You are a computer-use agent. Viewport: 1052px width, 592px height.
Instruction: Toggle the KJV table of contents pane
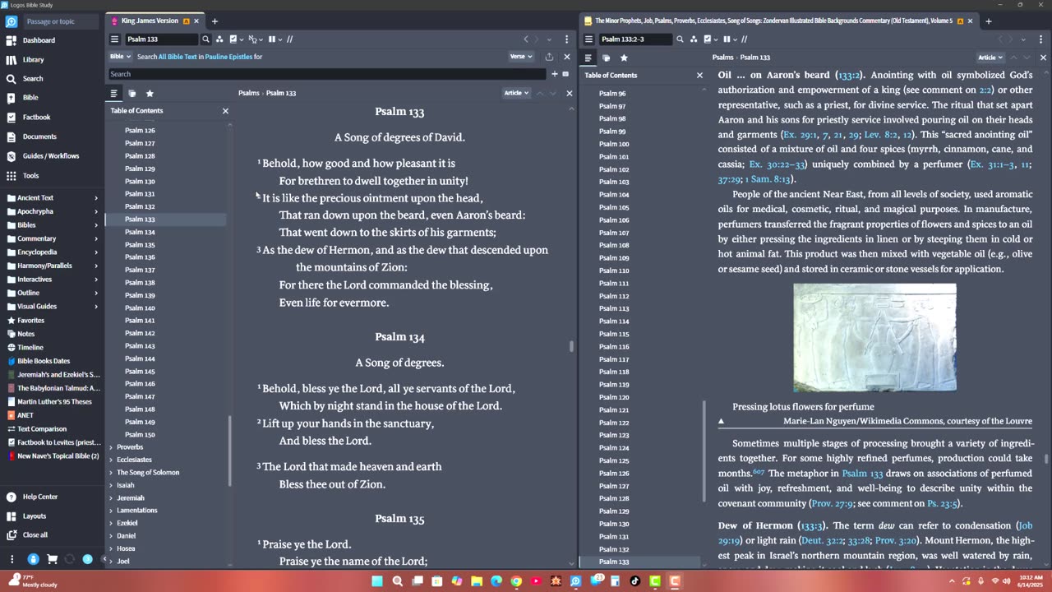113,93
